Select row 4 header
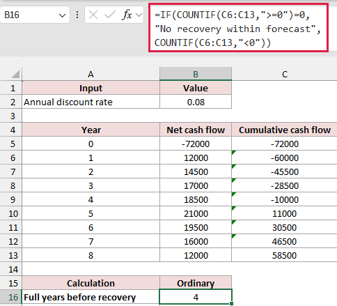 click(x=11, y=130)
